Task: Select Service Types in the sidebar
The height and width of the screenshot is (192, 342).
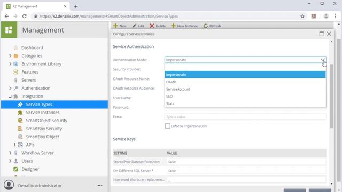Action: pos(55,105)
